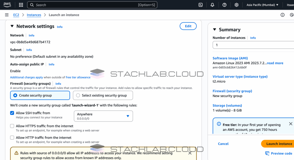Go to Instances in the breadcrumb
Screen dimensions: 294x160
click(34, 15)
